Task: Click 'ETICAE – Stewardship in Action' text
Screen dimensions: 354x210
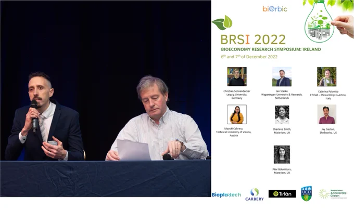Action: [328, 95]
